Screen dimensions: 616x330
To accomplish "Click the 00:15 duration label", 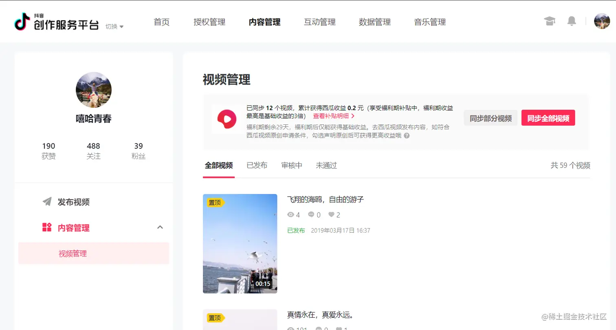I will (263, 284).
